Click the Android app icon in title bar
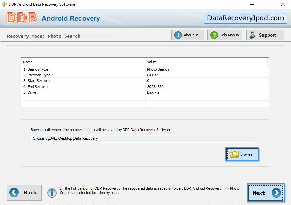The height and width of the screenshot is (205, 291). pyautogui.click(x=4, y=4)
